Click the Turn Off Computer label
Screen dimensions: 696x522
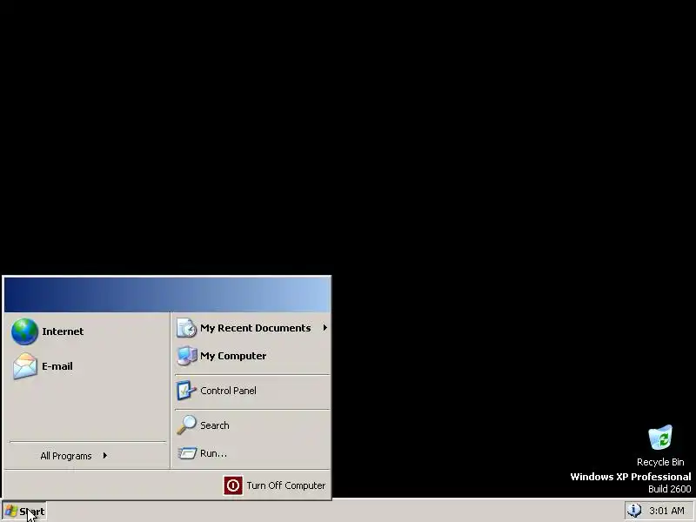tap(286, 485)
